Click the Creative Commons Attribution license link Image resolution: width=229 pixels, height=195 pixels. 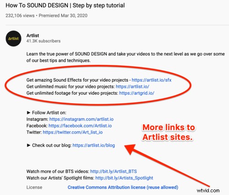(123, 187)
